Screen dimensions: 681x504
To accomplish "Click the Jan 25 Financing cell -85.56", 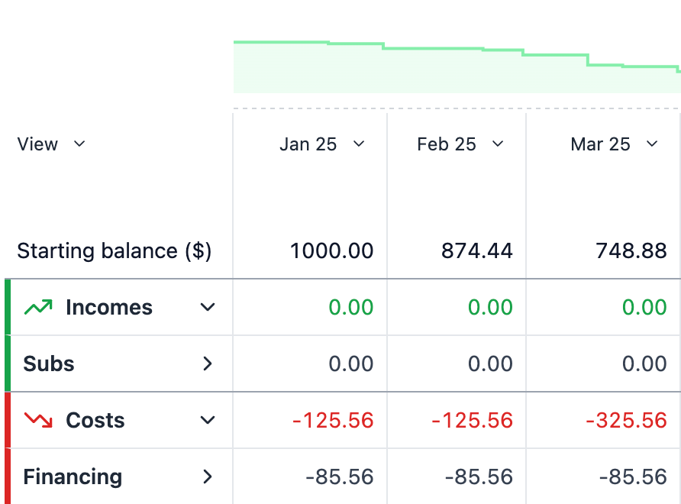I will coord(340,477).
